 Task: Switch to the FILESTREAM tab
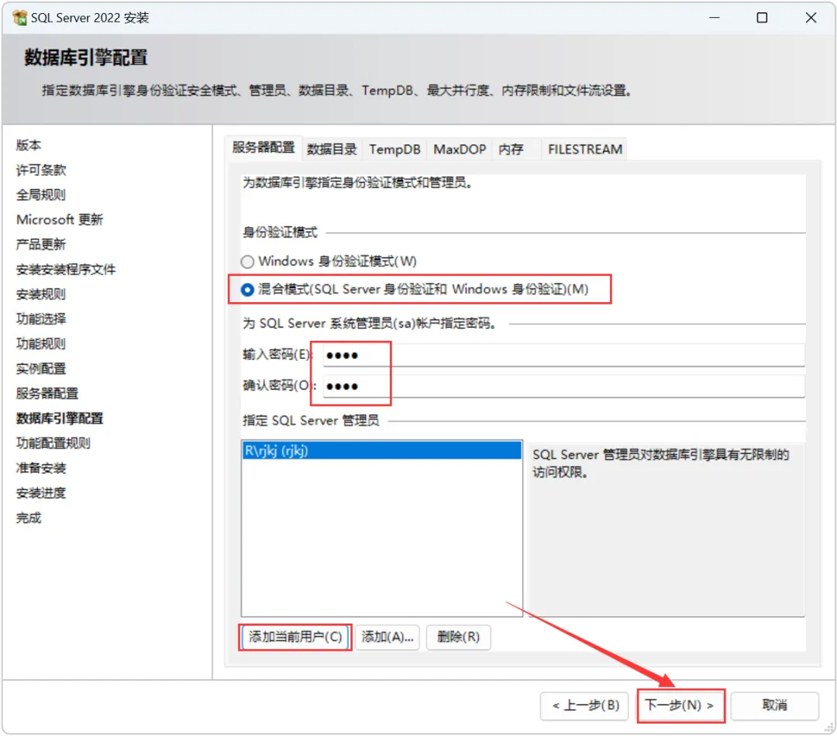click(585, 150)
